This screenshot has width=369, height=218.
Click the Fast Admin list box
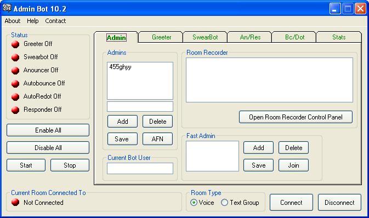pos(212,156)
